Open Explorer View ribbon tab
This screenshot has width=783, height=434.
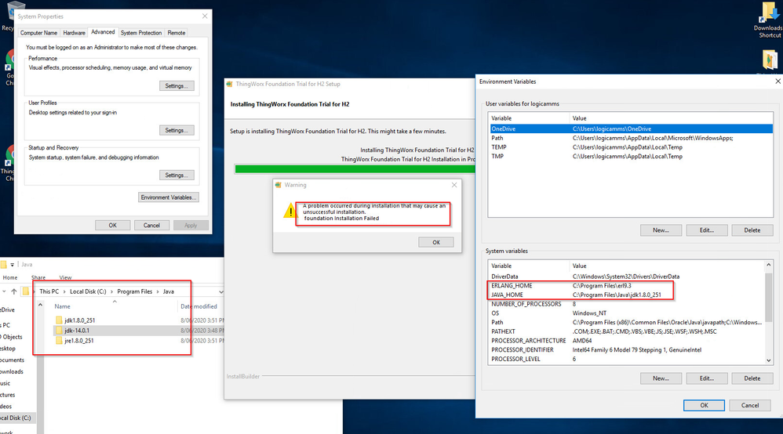coord(65,277)
